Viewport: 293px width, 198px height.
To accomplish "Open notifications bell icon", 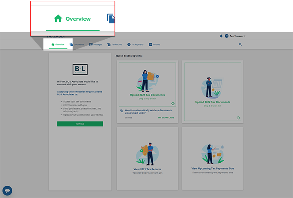I will [221, 36].
